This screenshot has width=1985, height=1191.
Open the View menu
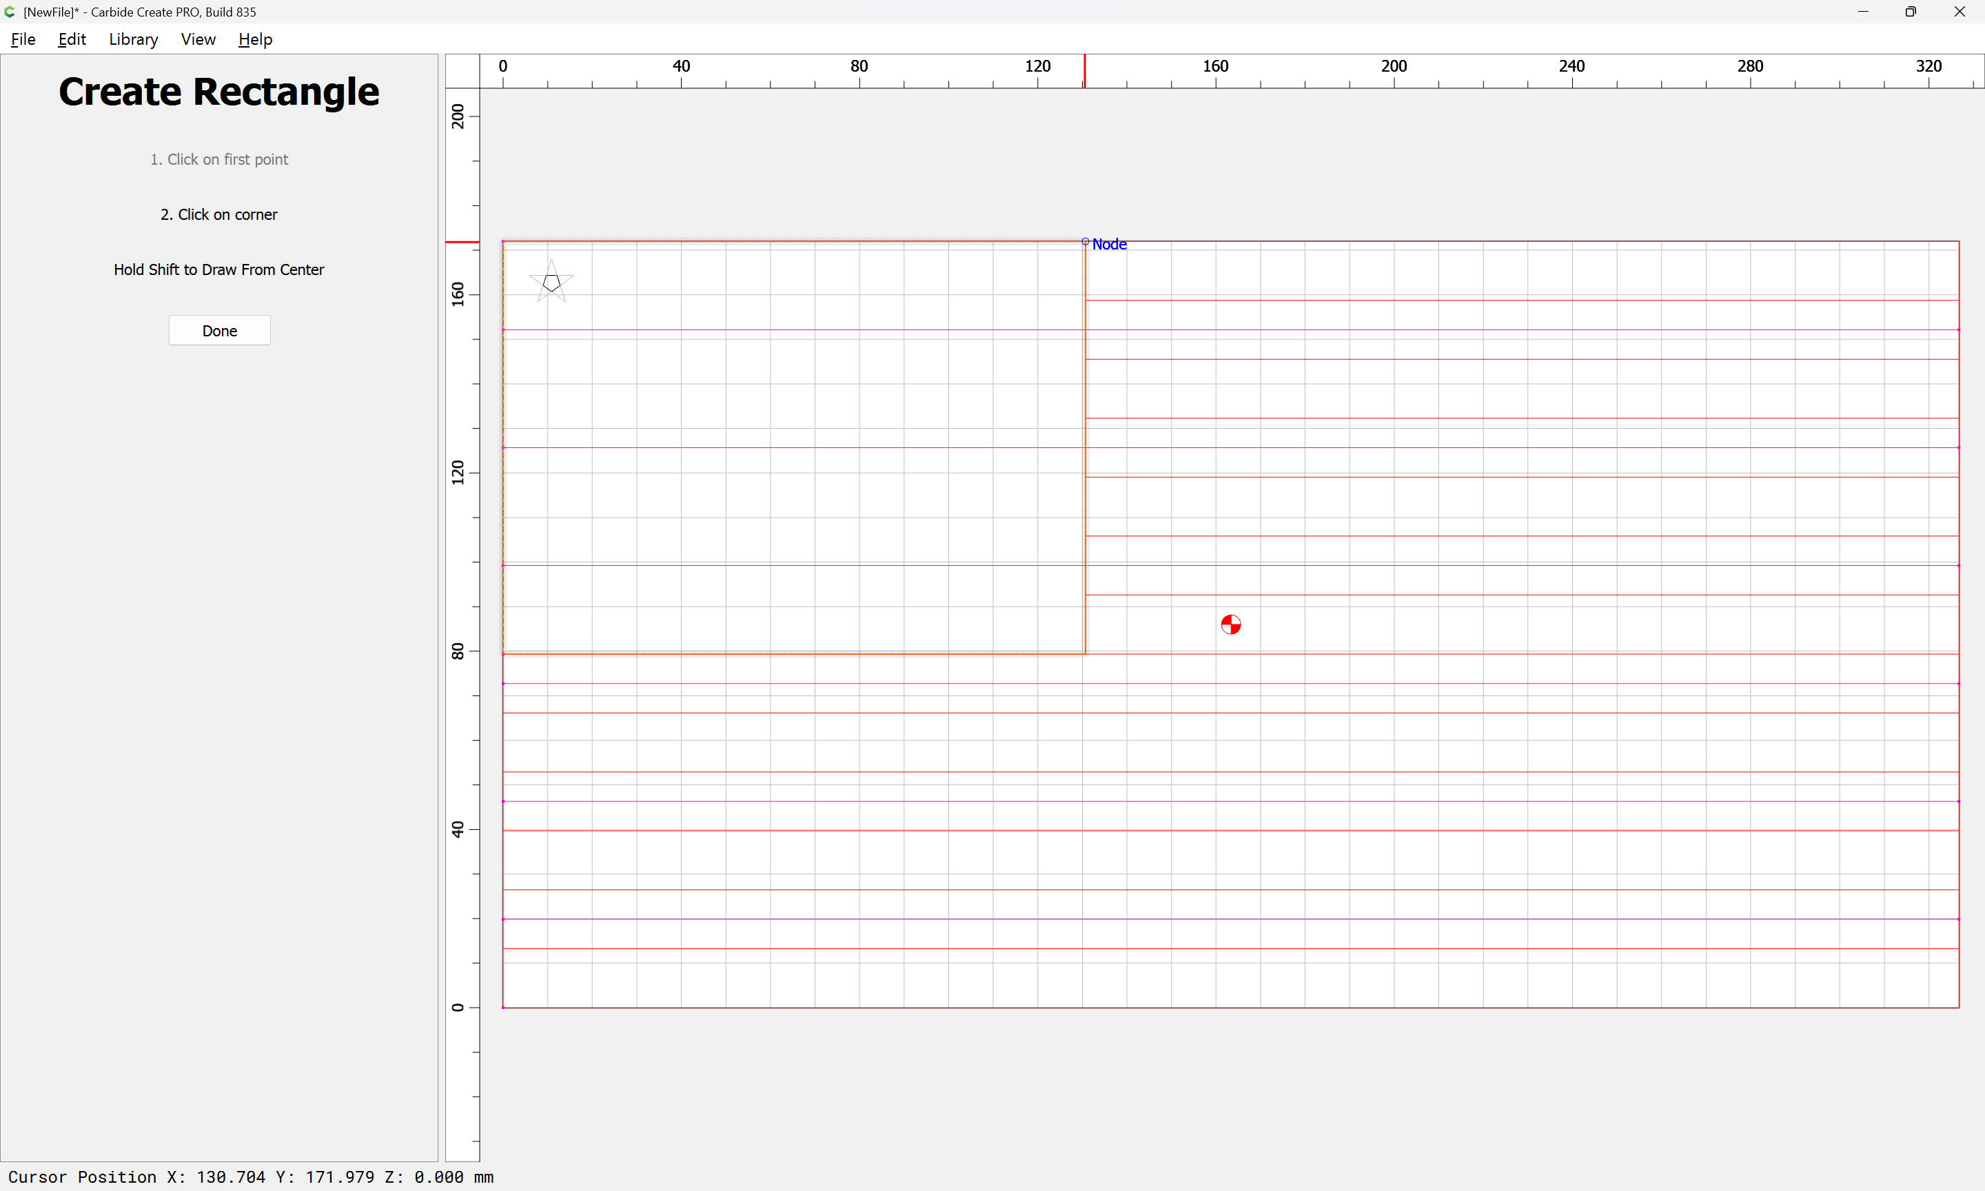tap(197, 39)
